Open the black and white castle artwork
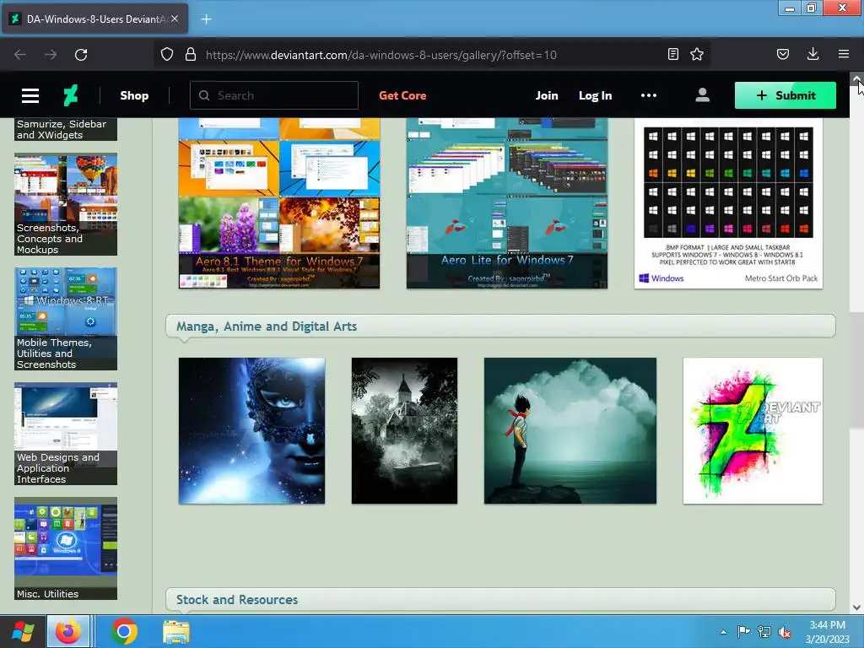Image resolution: width=864 pixels, height=648 pixels. click(404, 430)
